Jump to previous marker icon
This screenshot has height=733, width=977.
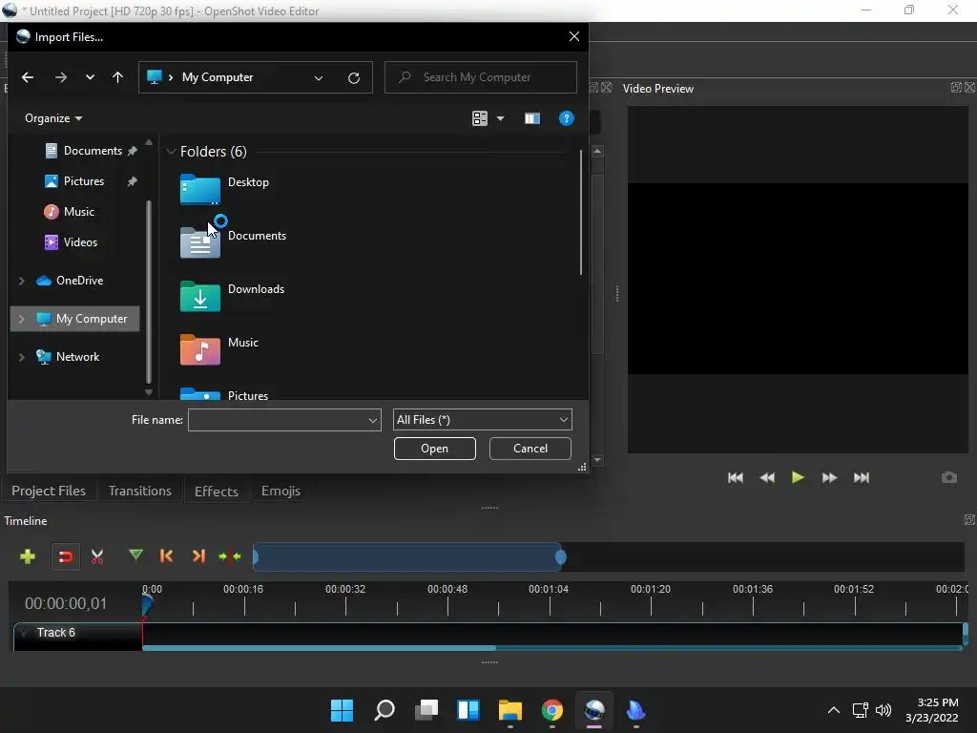166,556
